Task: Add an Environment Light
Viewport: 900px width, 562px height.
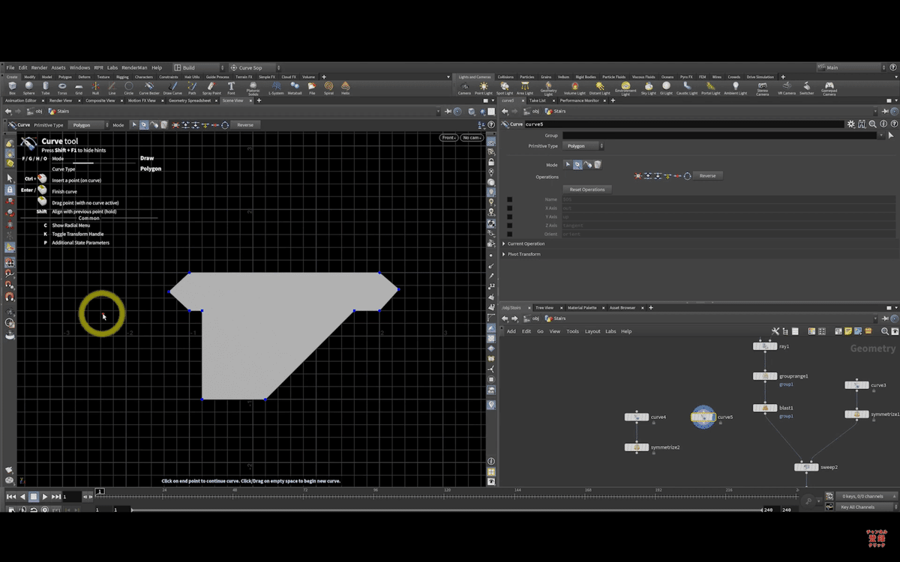Action: (x=625, y=88)
